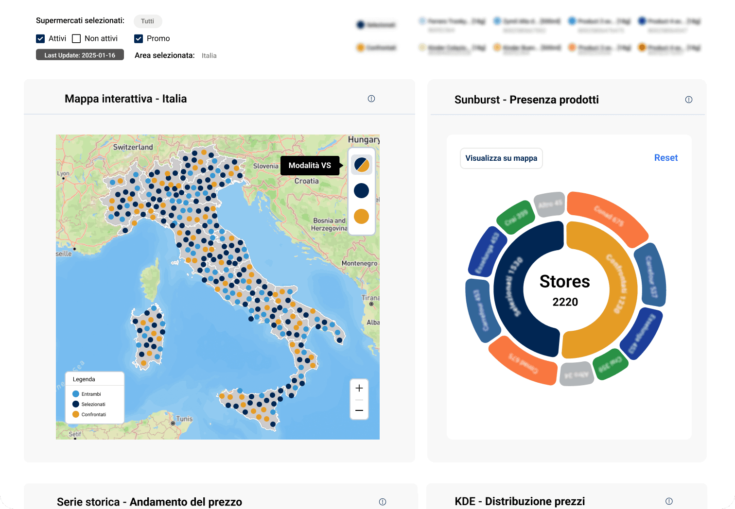This screenshot has height=509, width=735.
Task: Toggle the Promo checkbox
Action: (x=139, y=38)
